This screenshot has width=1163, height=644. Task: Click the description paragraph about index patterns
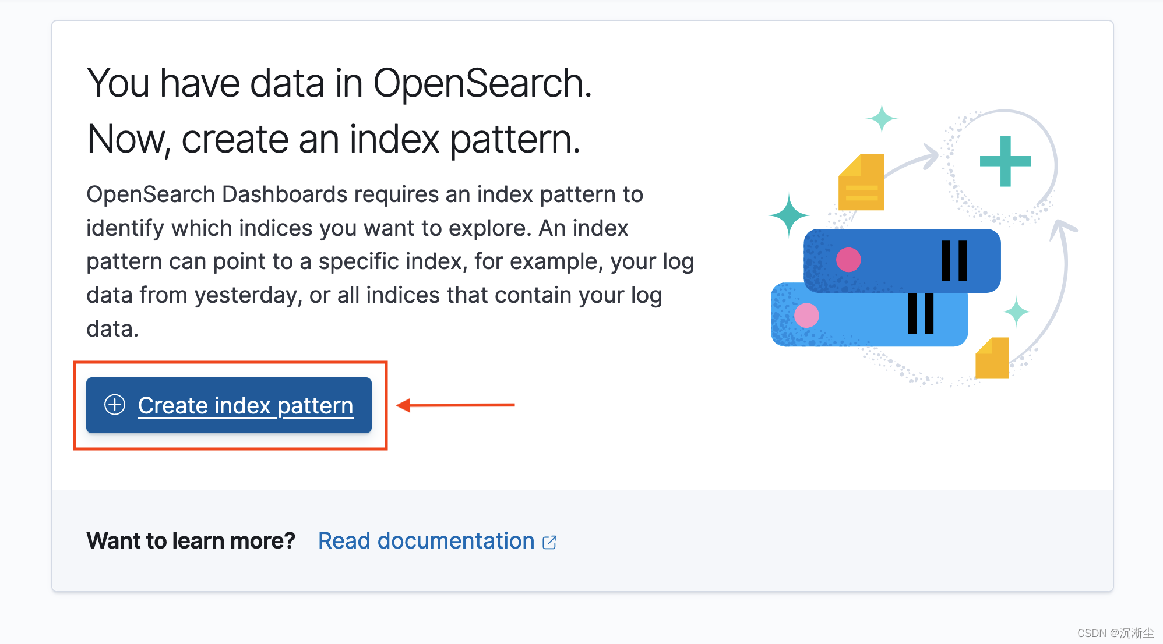point(385,261)
